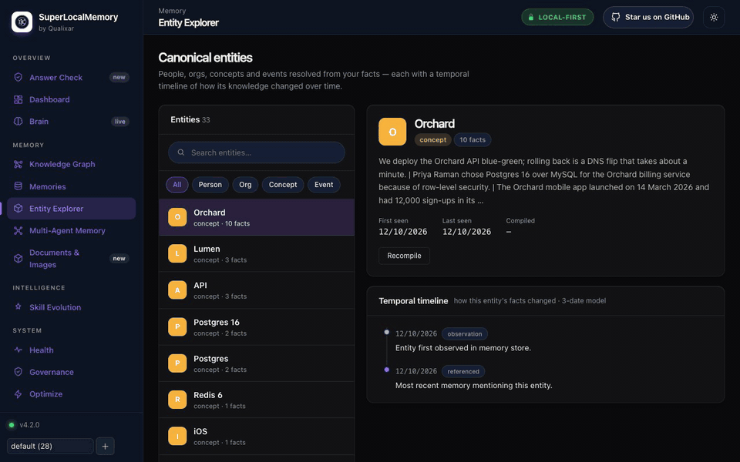Open the Governance page
Screen dimensions: 740x462
tap(71, 372)
